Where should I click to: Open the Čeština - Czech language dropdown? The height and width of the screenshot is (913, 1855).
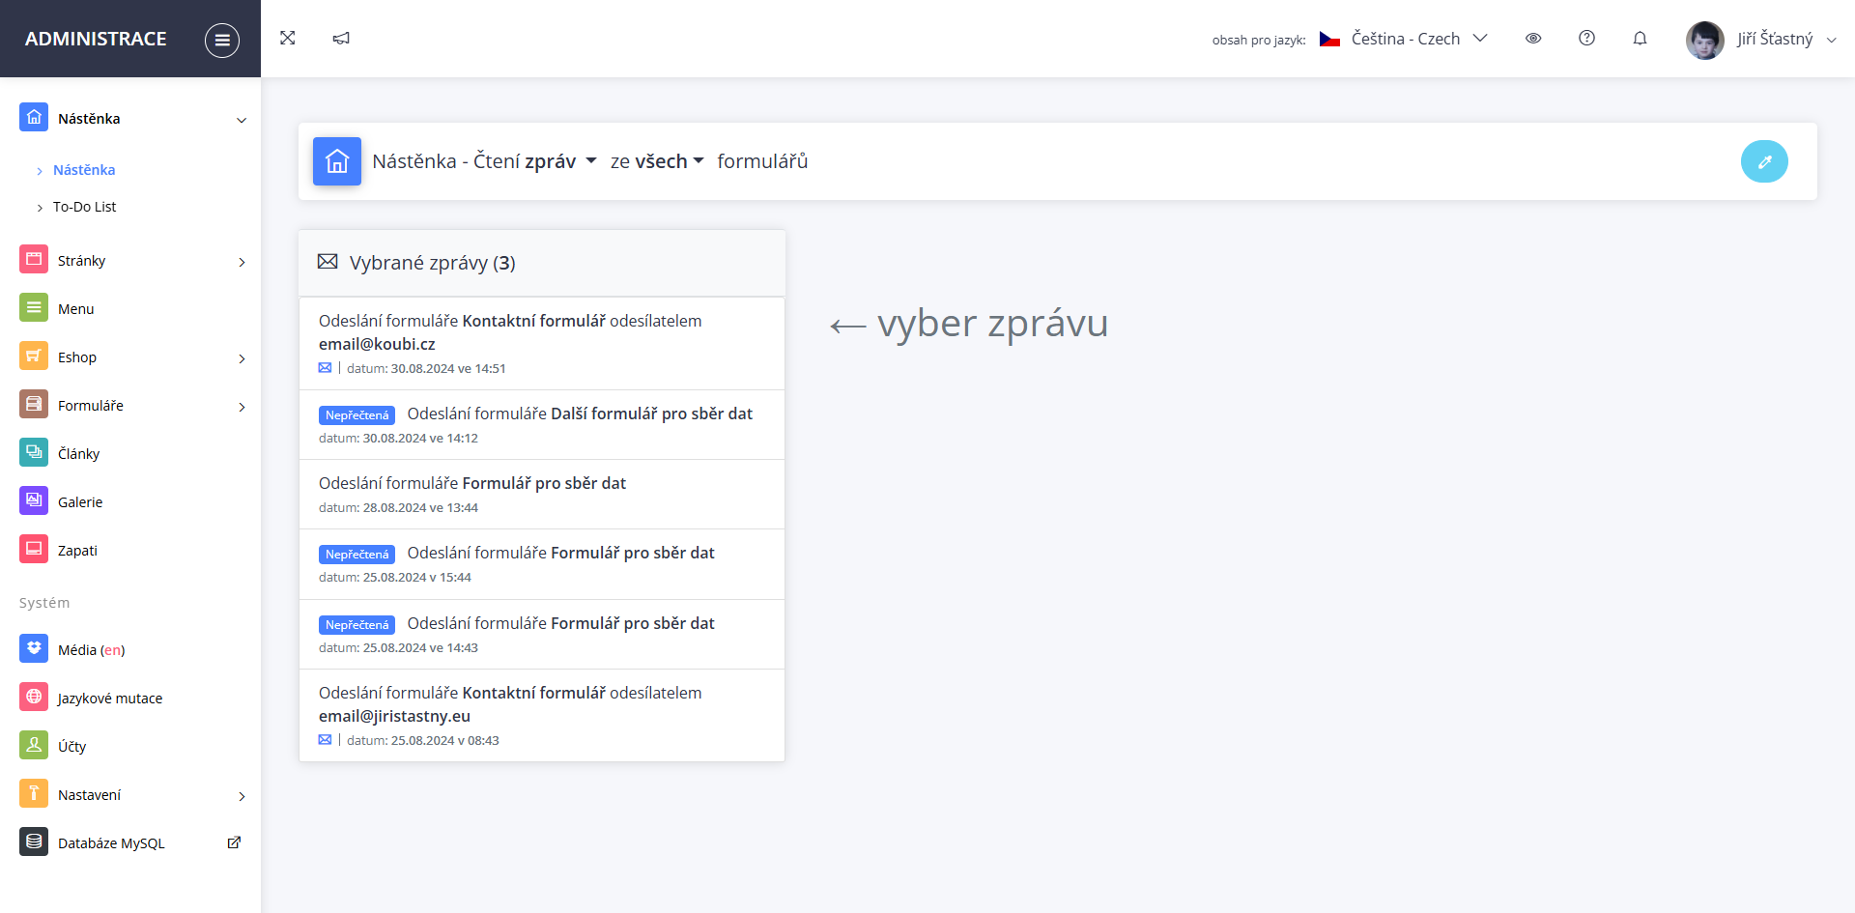(x=1418, y=39)
